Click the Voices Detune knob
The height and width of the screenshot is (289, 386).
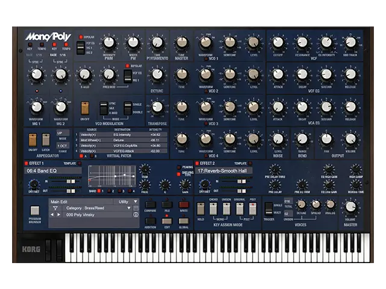(301, 205)
